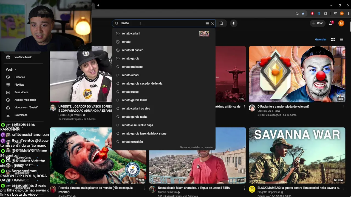Click CORTES DO TTEUW channel name
The height and width of the screenshot is (197, 351).
(269, 111)
